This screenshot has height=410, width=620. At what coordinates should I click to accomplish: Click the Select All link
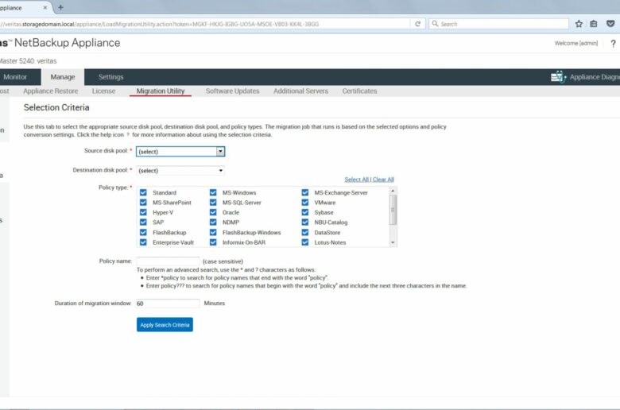click(356, 180)
